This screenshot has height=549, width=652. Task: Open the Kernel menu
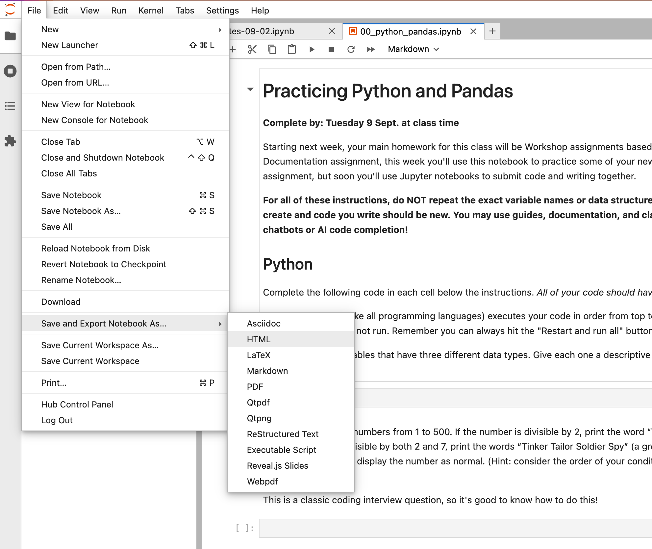[x=151, y=11]
